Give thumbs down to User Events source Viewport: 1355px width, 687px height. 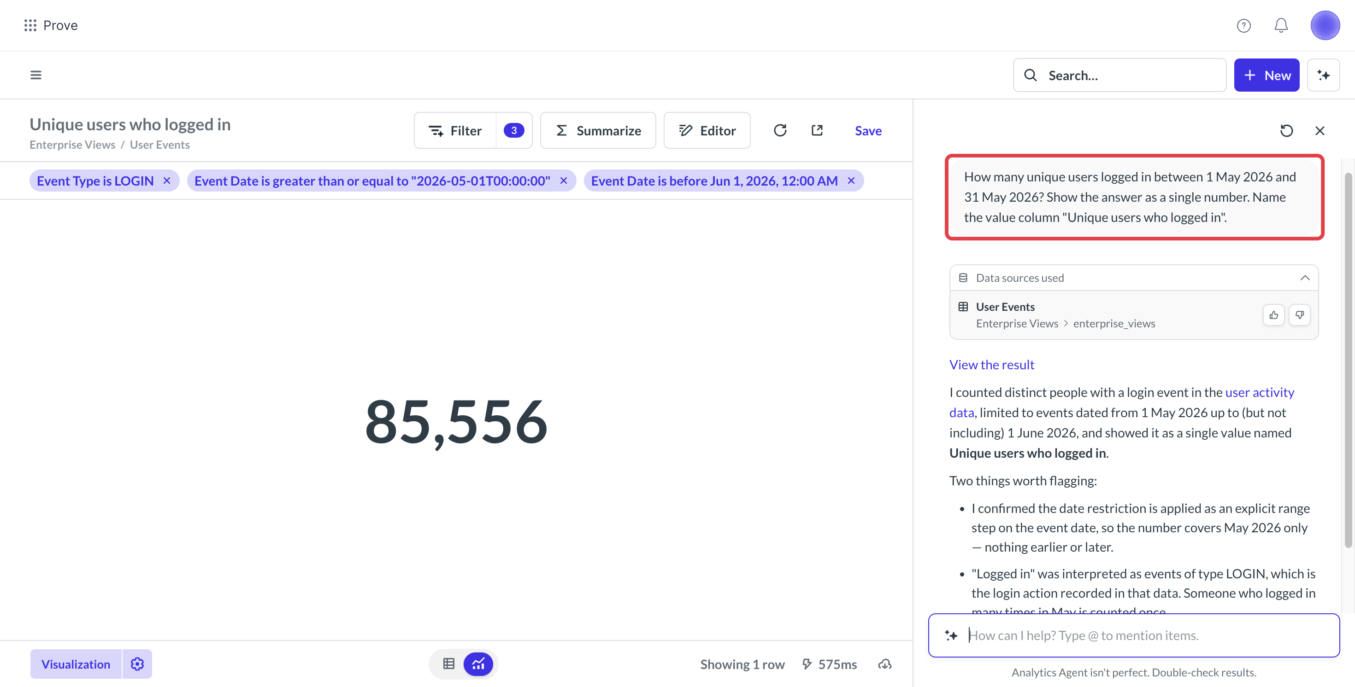[1299, 315]
